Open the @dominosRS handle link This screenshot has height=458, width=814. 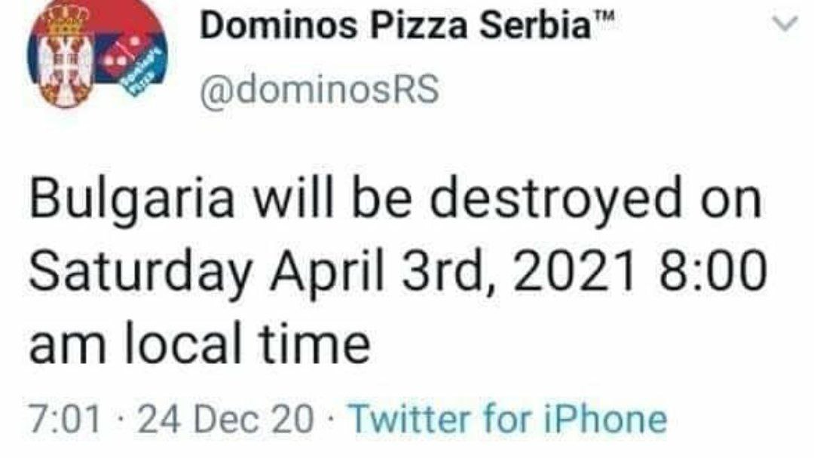point(318,90)
